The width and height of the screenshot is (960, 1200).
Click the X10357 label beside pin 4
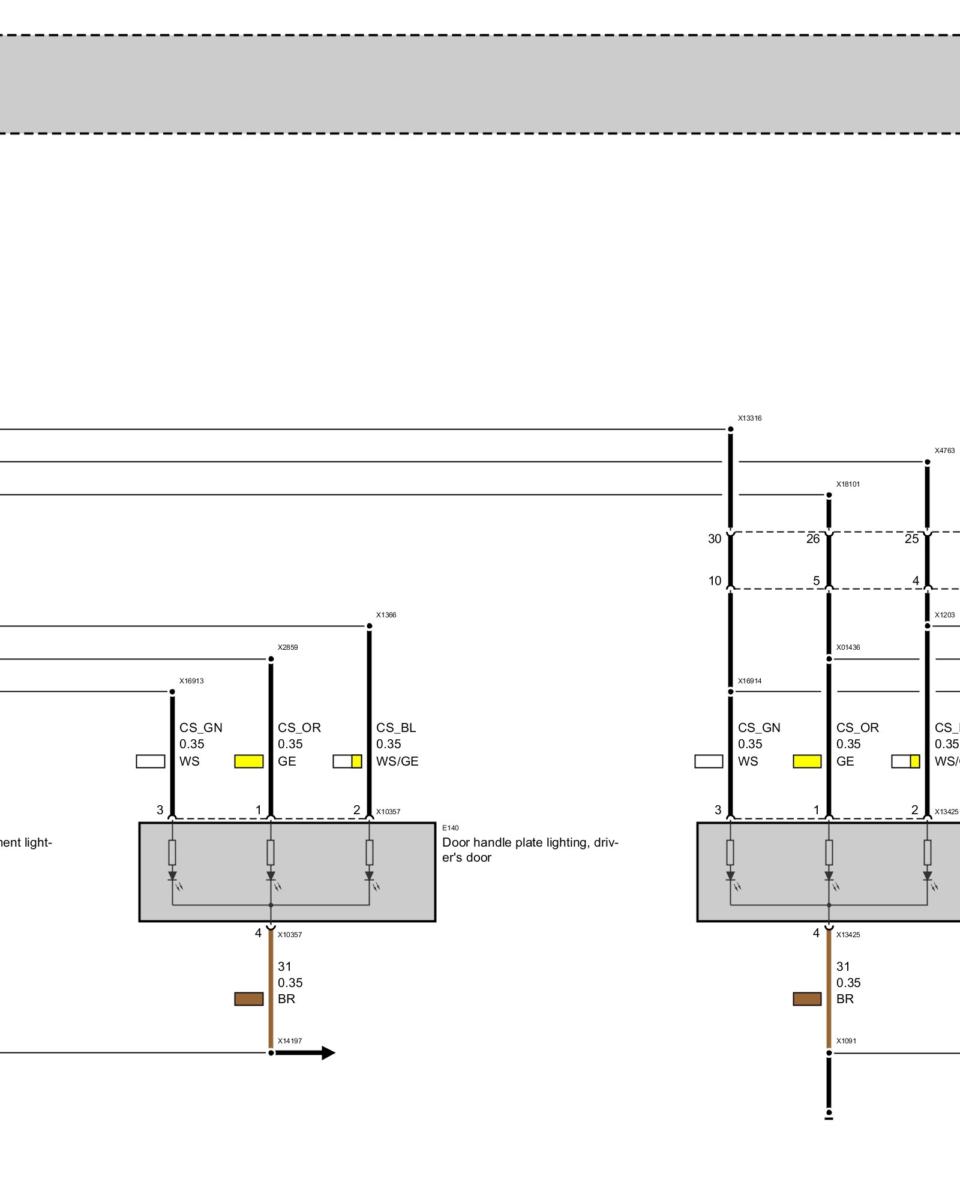(x=290, y=935)
